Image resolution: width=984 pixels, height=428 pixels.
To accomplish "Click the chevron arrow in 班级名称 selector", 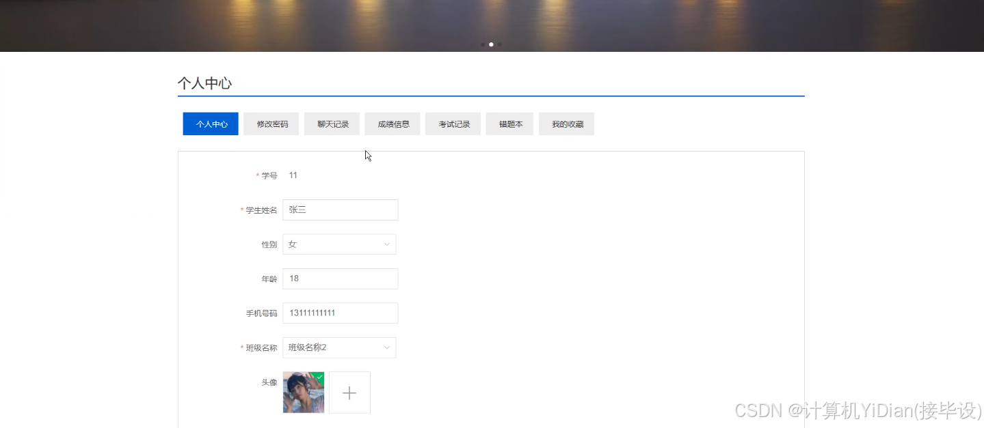I will click(x=386, y=347).
